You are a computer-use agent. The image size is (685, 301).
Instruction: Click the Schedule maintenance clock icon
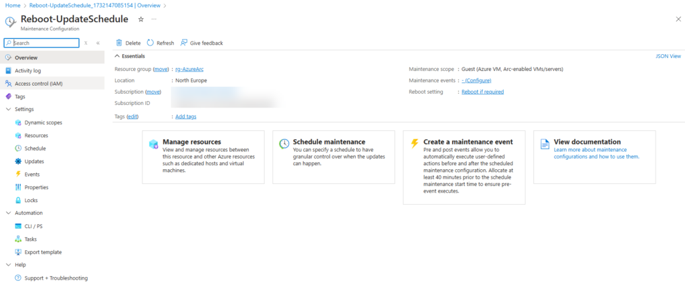coord(284,144)
